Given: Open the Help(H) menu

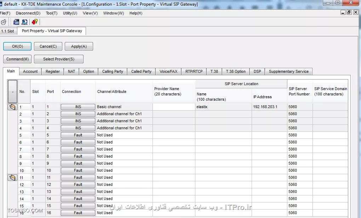Looking at the screenshot, I should click(136, 13).
